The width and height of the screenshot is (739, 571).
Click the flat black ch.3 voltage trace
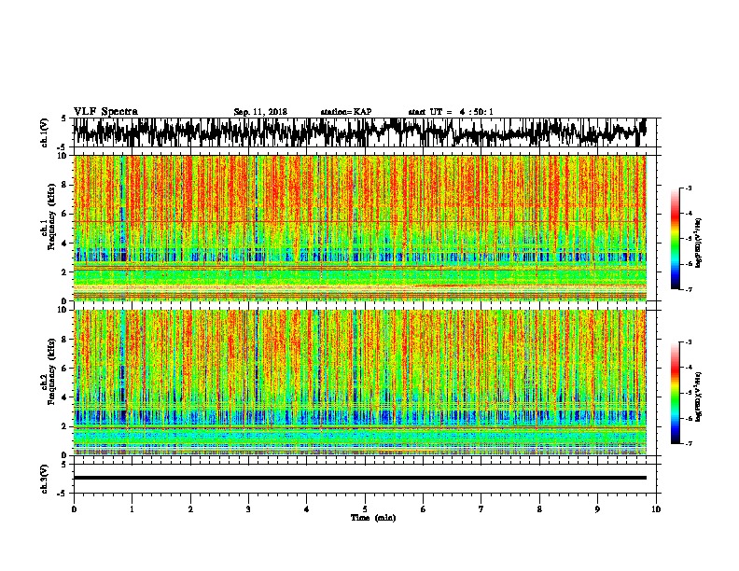pyautogui.click(x=360, y=478)
